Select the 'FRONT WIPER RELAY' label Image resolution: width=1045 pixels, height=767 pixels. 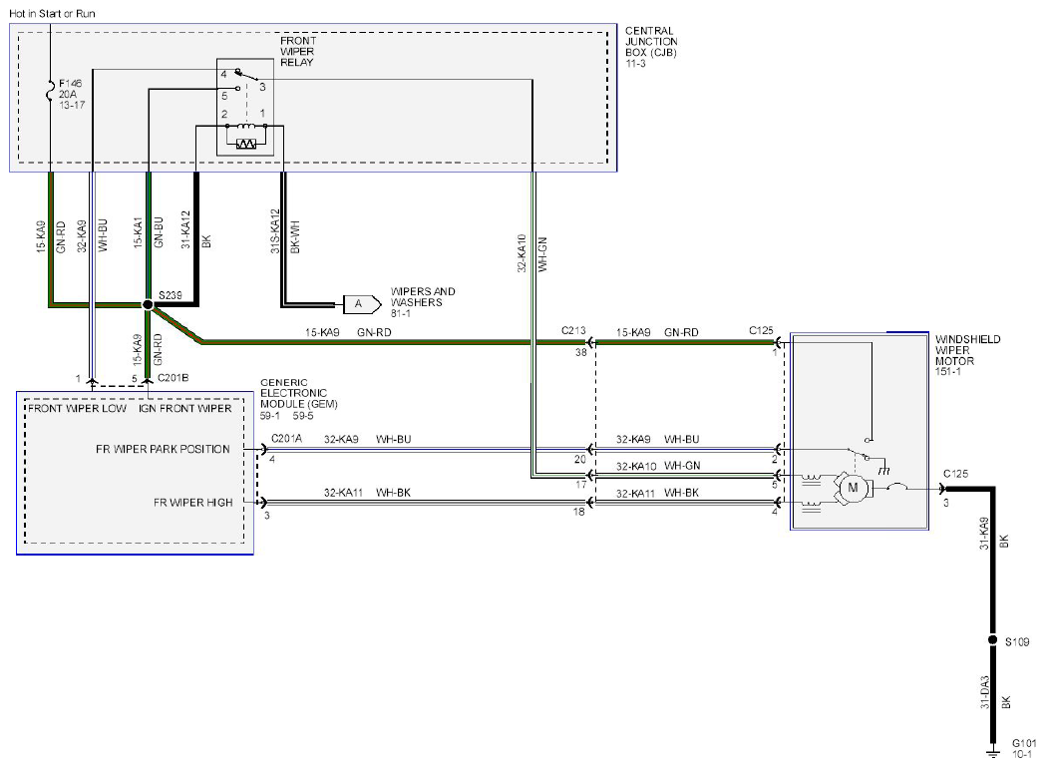(297, 51)
